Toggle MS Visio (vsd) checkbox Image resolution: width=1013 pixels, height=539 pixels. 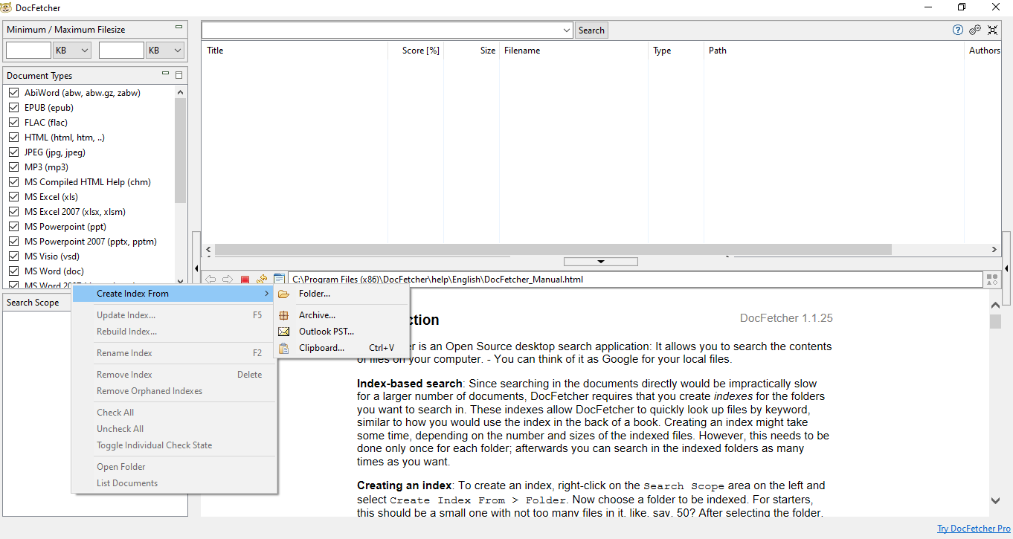coord(13,256)
